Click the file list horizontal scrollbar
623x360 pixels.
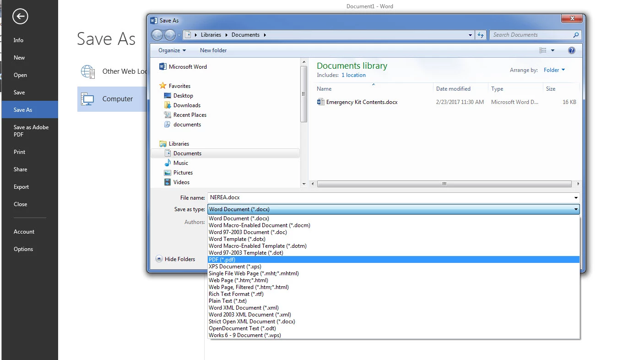pos(444,184)
